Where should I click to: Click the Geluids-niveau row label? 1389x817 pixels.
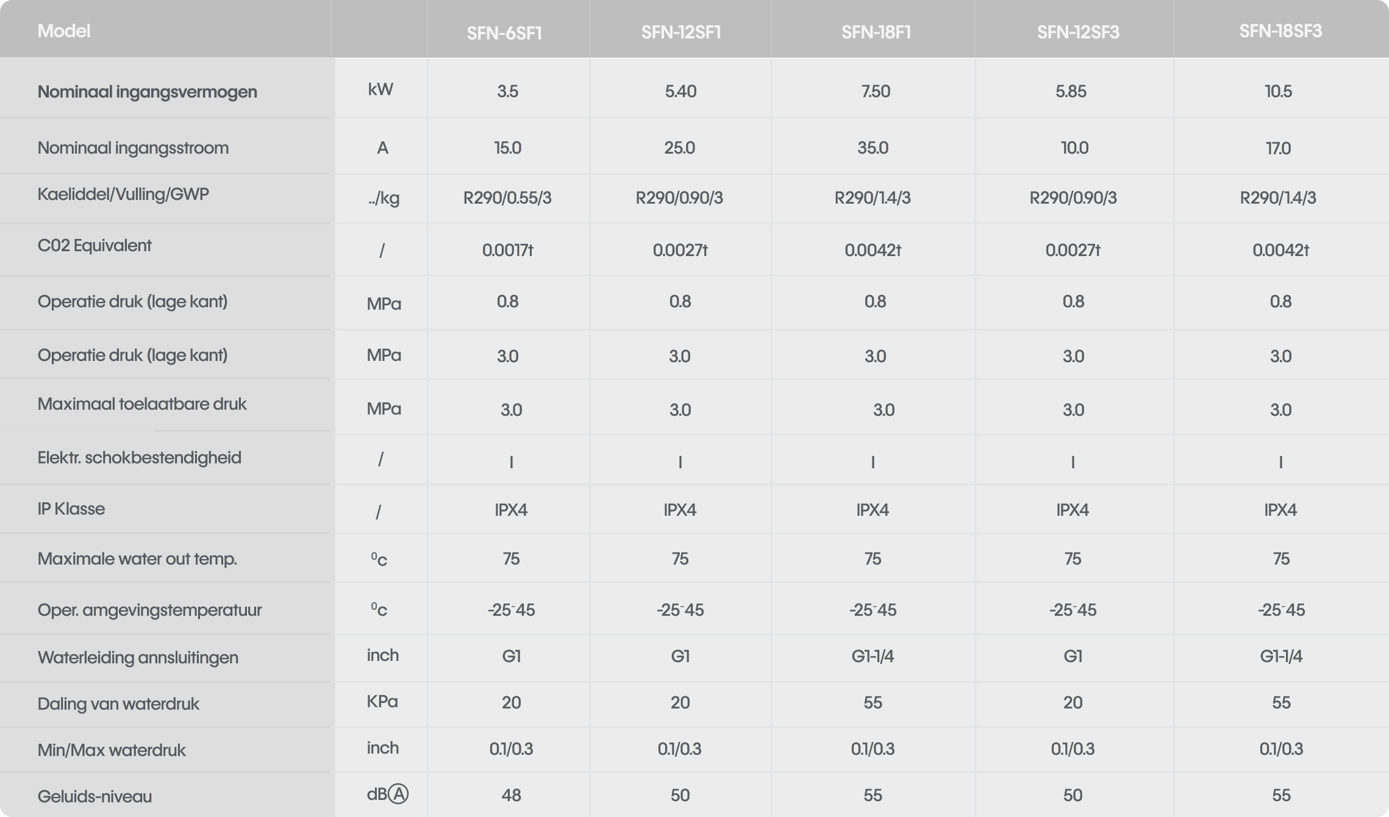[95, 797]
